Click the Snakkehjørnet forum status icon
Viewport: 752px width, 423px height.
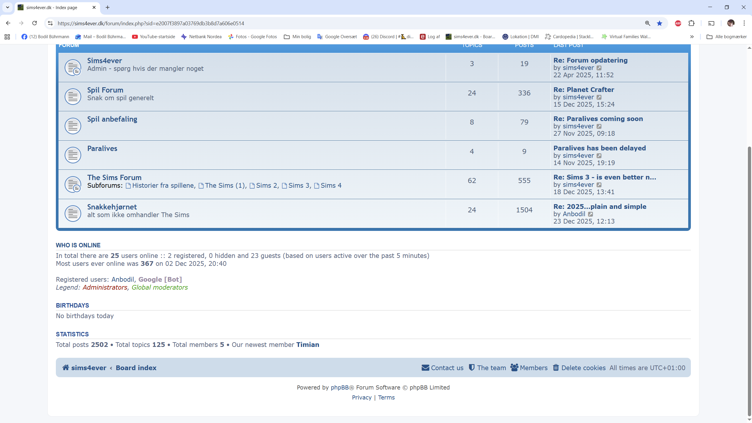point(73,213)
